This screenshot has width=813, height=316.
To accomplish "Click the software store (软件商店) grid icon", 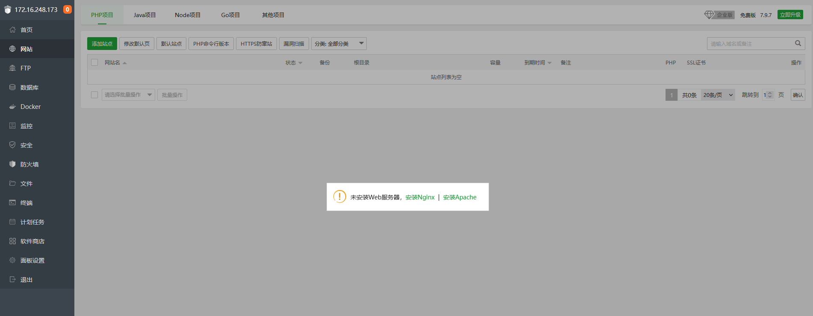I will pyautogui.click(x=12, y=241).
